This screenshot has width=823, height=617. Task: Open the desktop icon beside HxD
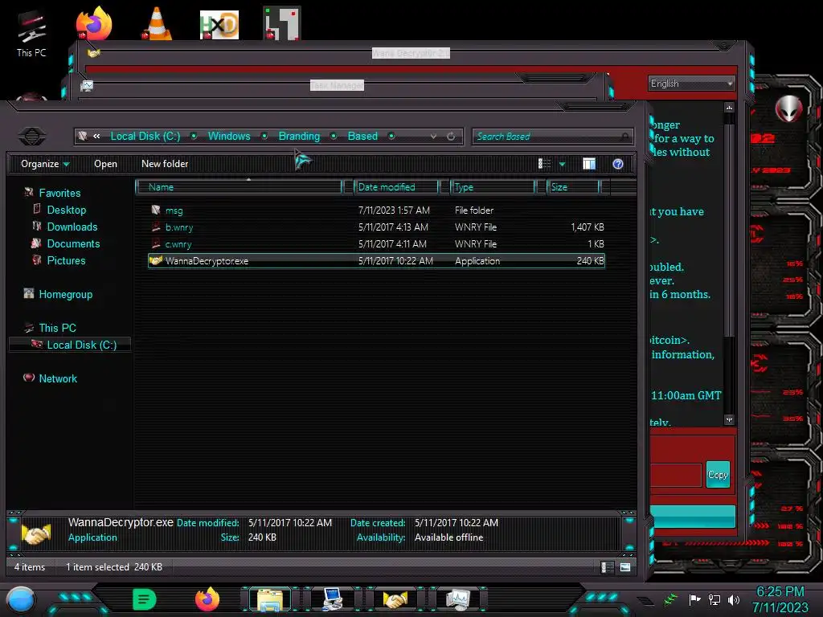[x=282, y=23]
